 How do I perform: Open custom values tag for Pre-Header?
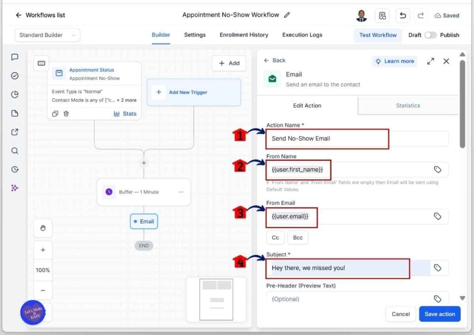pos(437,299)
